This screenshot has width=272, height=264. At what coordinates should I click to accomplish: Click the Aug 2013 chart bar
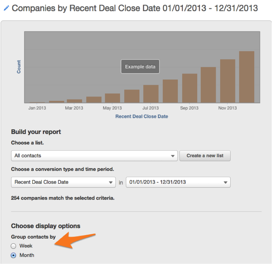[x=170, y=91]
